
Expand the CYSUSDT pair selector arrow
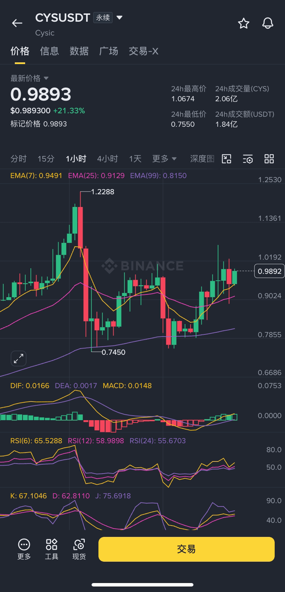click(x=119, y=18)
